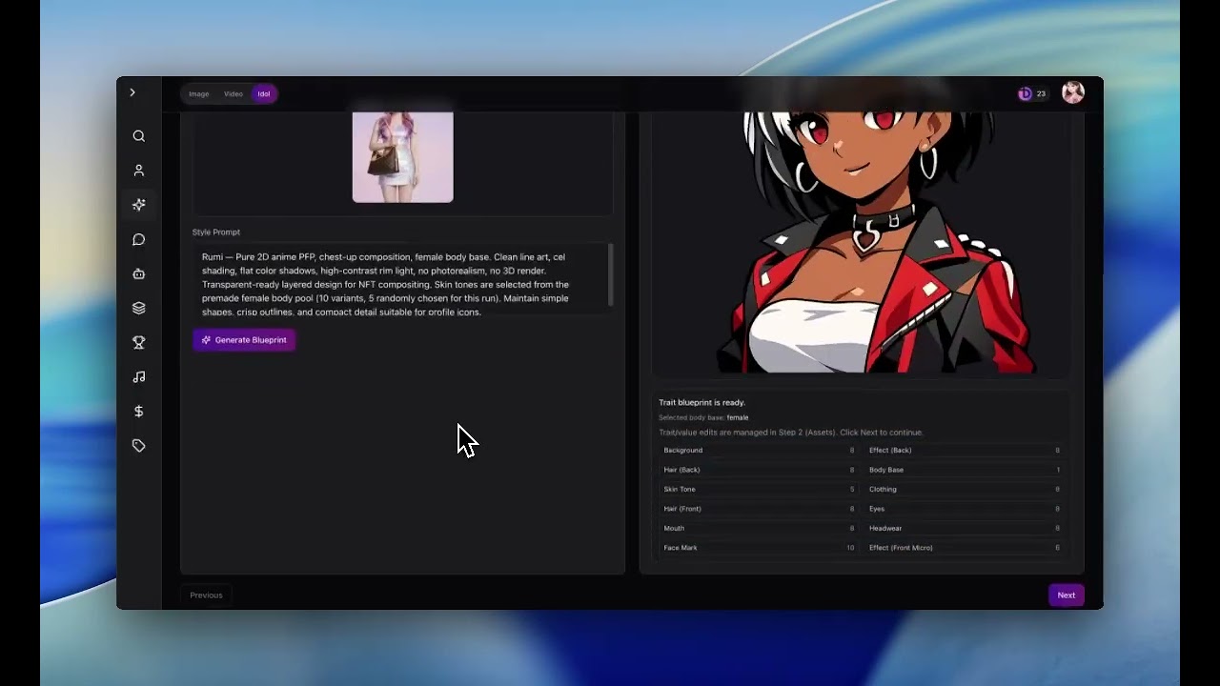This screenshot has width=1220, height=686.
Task: Click the generated anime character preview image
Action: pyautogui.click(x=861, y=242)
